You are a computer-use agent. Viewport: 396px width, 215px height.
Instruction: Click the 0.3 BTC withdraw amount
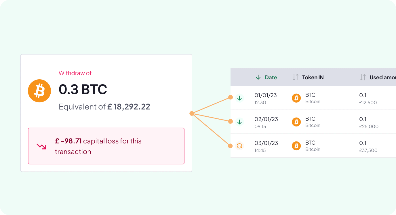(83, 89)
